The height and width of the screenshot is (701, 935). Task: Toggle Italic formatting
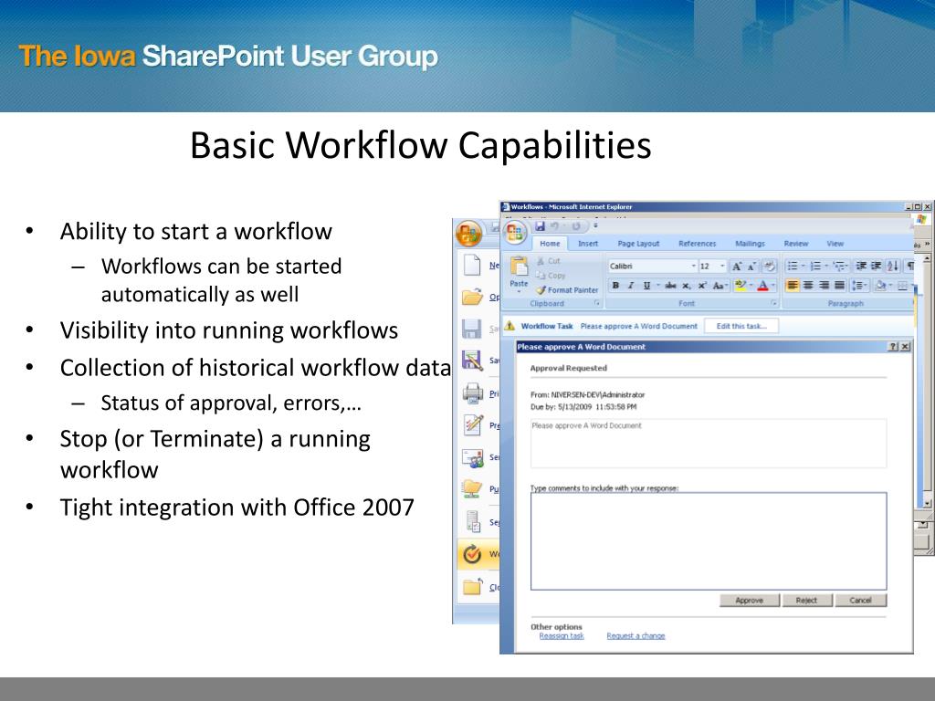pyautogui.click(x=630, y=286)
